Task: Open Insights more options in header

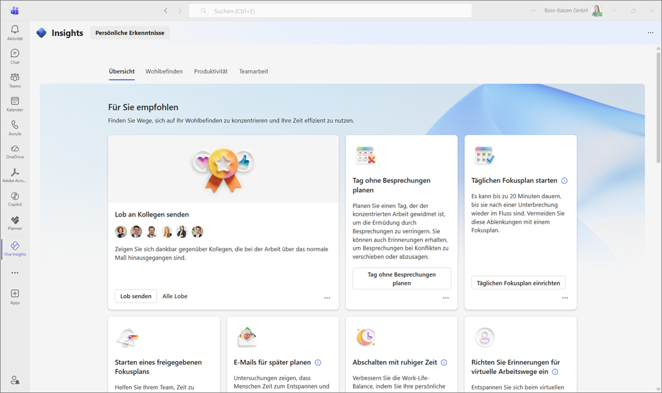Action: tap(650, 33)
